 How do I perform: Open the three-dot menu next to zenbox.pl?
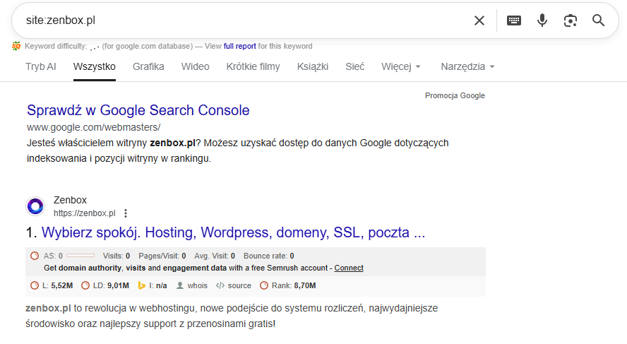coord(126,213)
